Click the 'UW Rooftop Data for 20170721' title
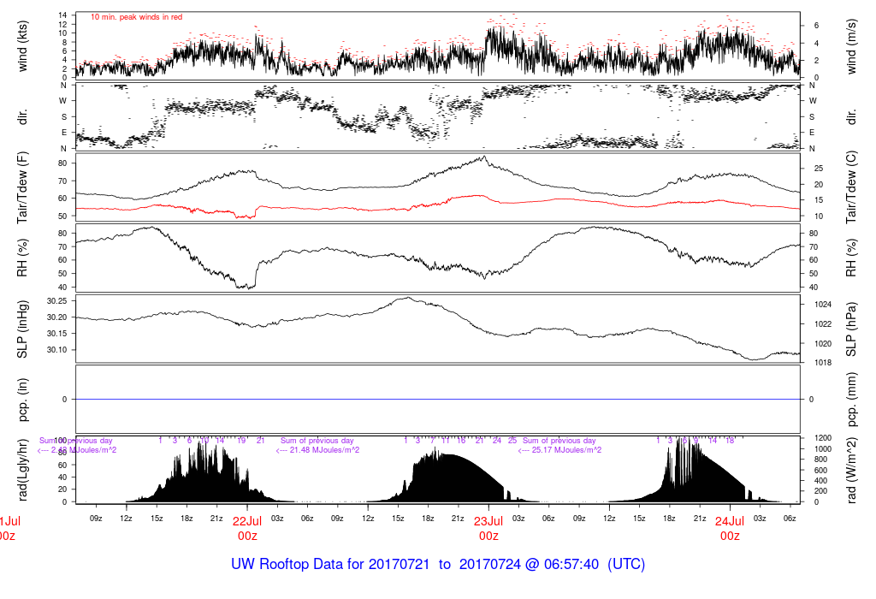876x599 pixels. [330, 564]
